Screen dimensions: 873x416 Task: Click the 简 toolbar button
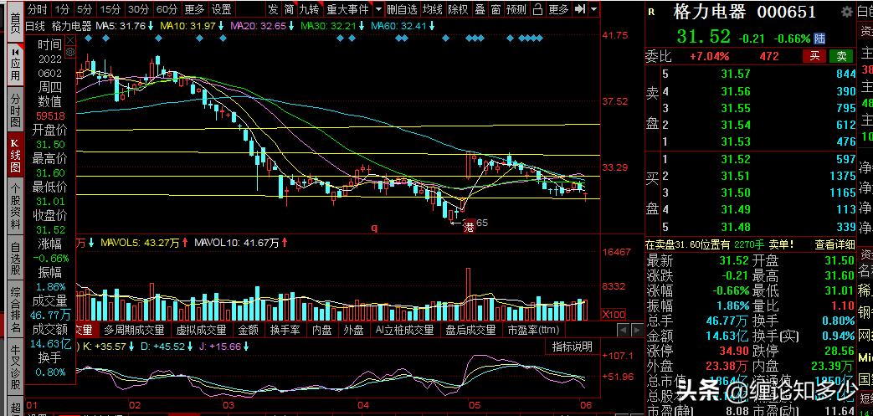289,9
